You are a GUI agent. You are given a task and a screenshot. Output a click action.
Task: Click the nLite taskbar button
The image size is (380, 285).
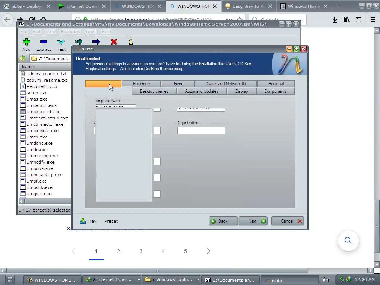(289, 280)
